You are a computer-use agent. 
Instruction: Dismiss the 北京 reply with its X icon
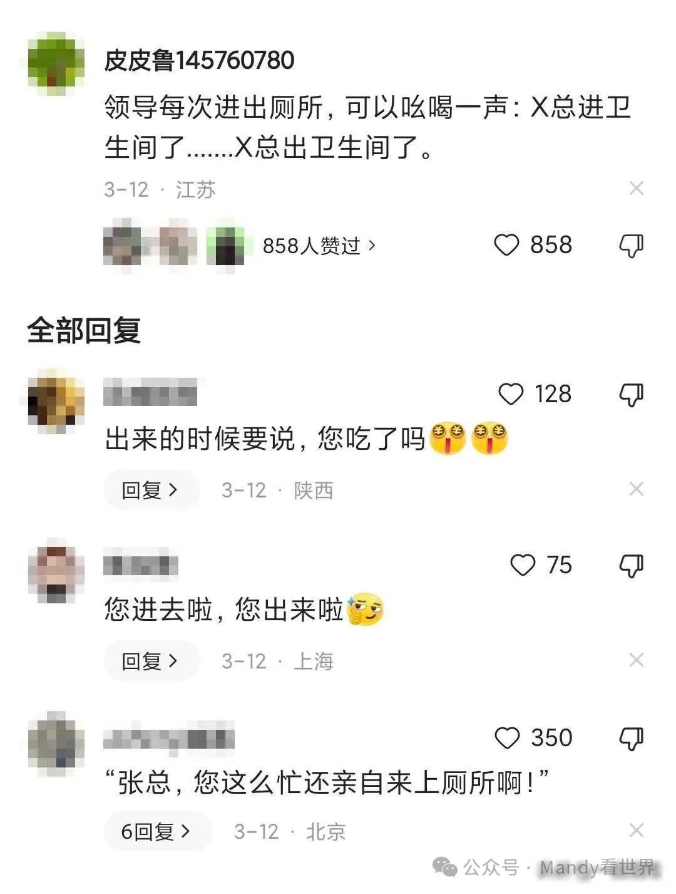click(637, 831)
